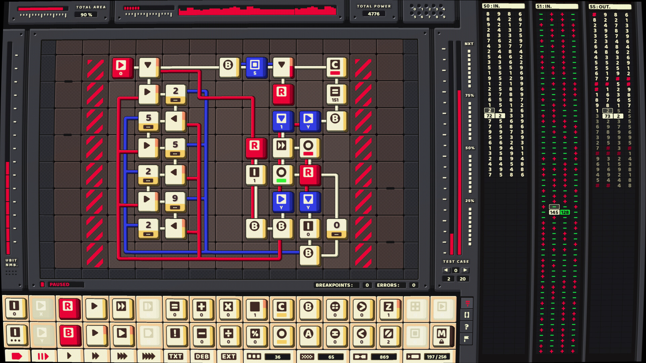Select the red B tile from the palette
The image size is (646, 363).
tap(69, 335)
